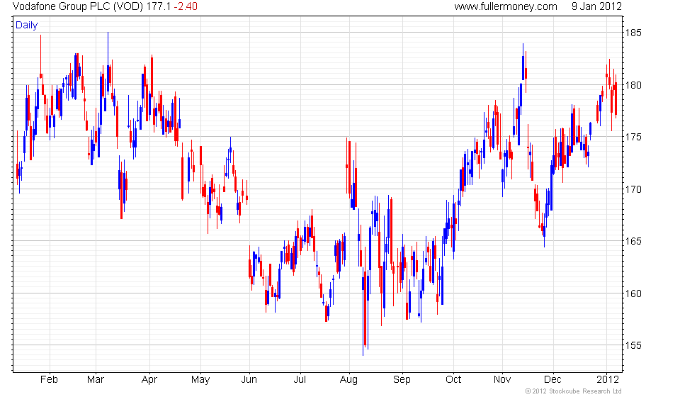Click the 185 price axis label
Screen dimensions: 680x397
click(x=633, y=33)
